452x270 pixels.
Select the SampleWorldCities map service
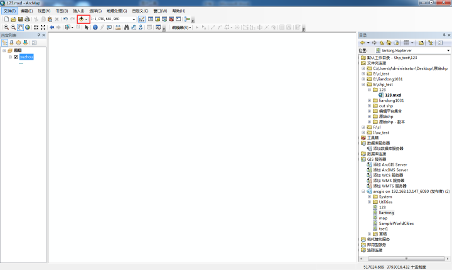(396, 224)
